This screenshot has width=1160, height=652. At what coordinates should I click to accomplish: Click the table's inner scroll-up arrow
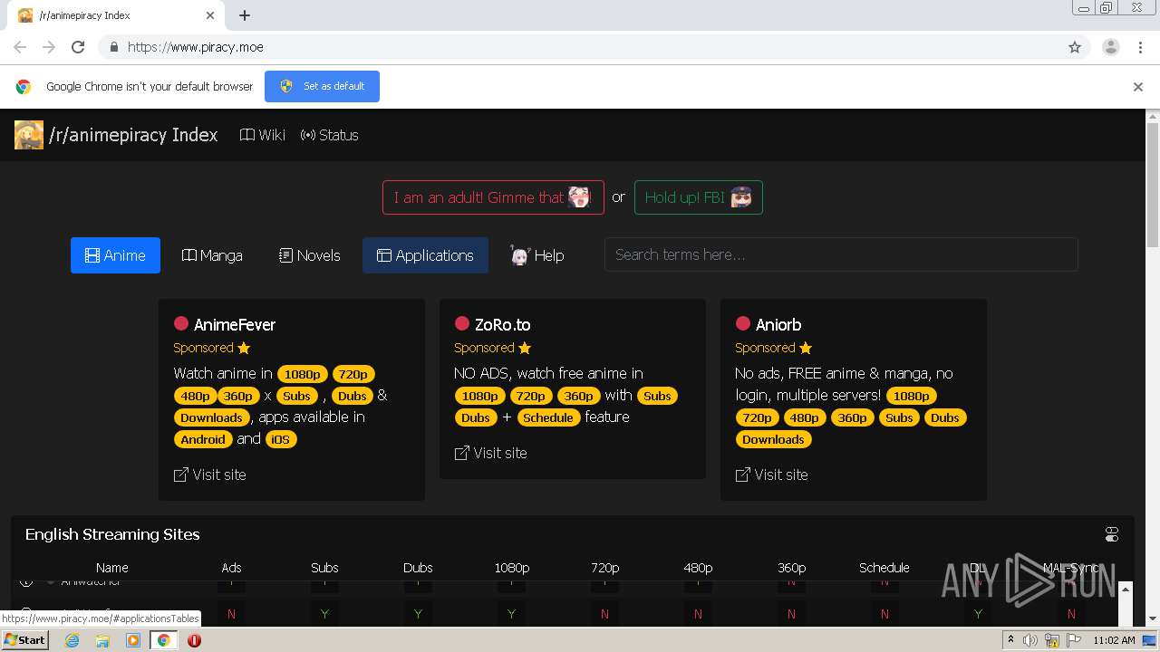point(1126,590)
